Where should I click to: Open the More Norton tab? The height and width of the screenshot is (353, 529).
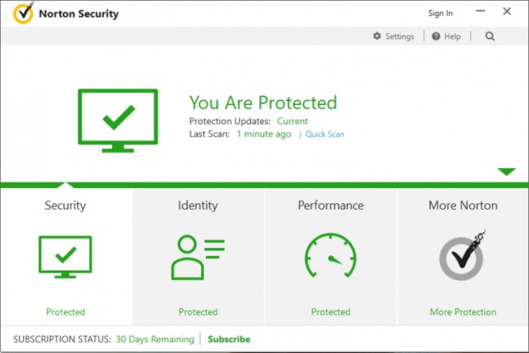pos(463,205)
